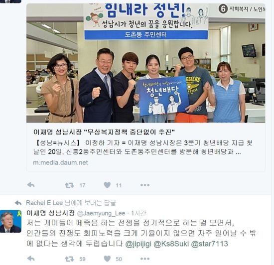The image size is (274, 265).
Task: Click the reply arrow beside Rachel E Lee
Action: 18,203
